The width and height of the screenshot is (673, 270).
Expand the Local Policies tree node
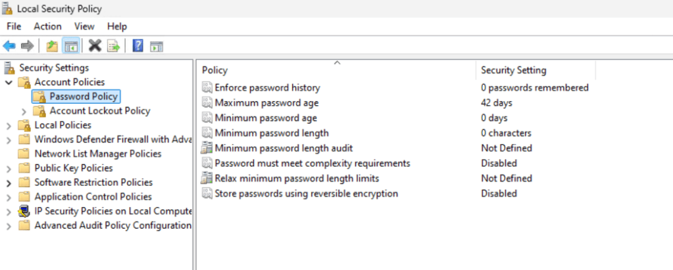click(9, 125)
